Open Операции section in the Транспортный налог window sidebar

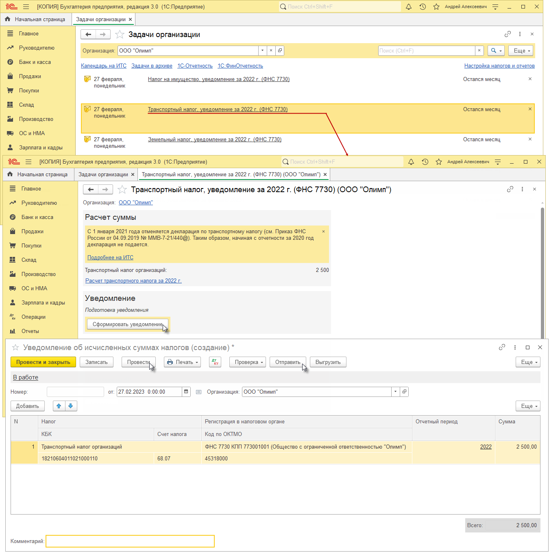pyautogui.click(x=33, y=317)
